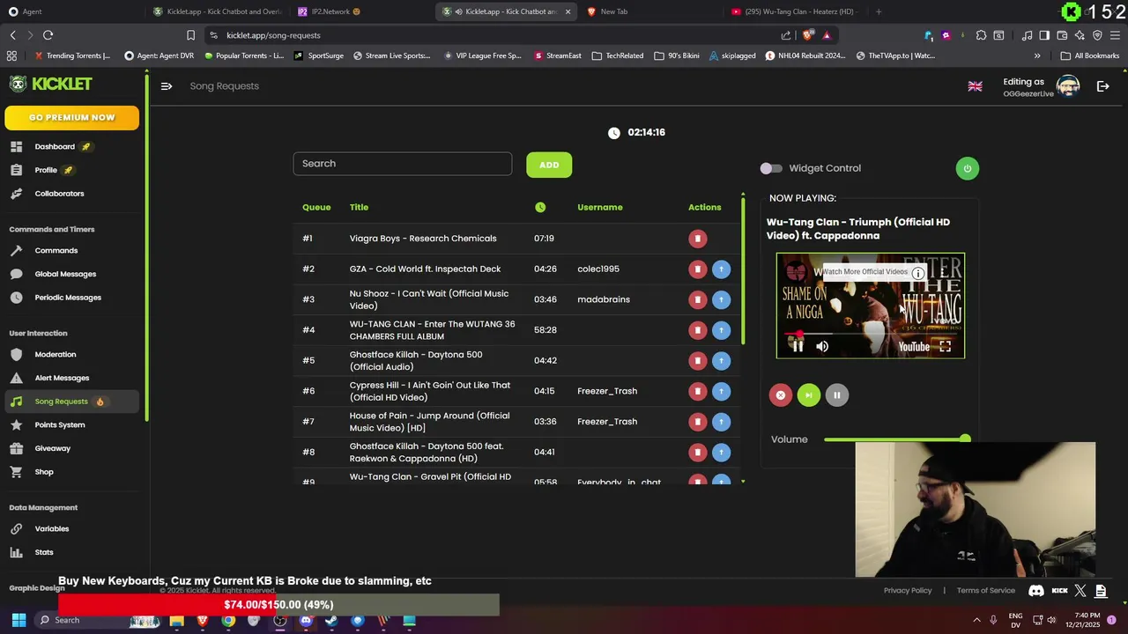This screenshot has height=634, width=1128.
Task: Move Daytona 500 (Official Audio) up
Action: tap(721, 360)
